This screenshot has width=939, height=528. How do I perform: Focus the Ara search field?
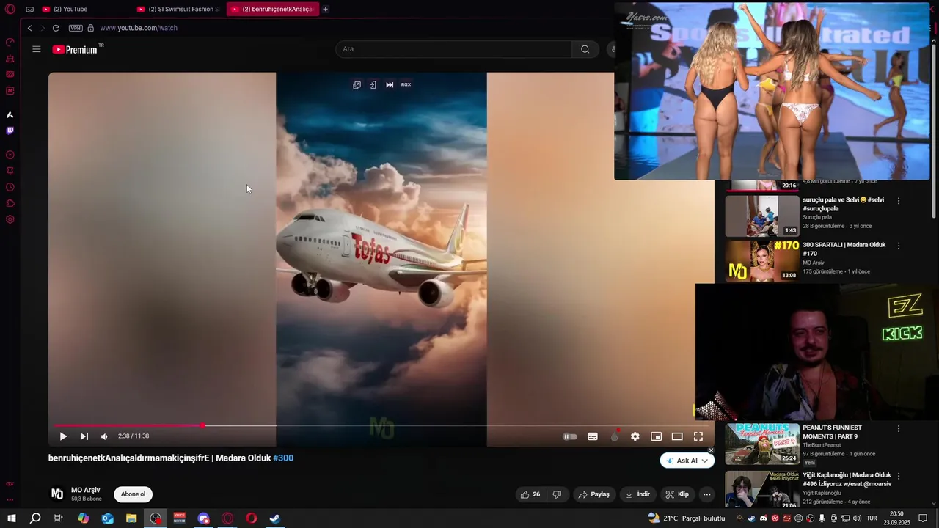point(453,49)
